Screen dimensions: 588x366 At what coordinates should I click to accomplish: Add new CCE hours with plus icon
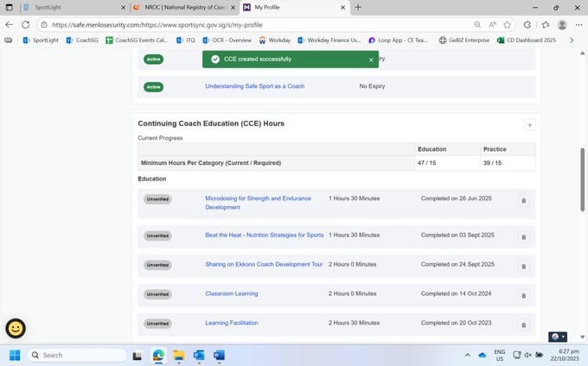529,125
